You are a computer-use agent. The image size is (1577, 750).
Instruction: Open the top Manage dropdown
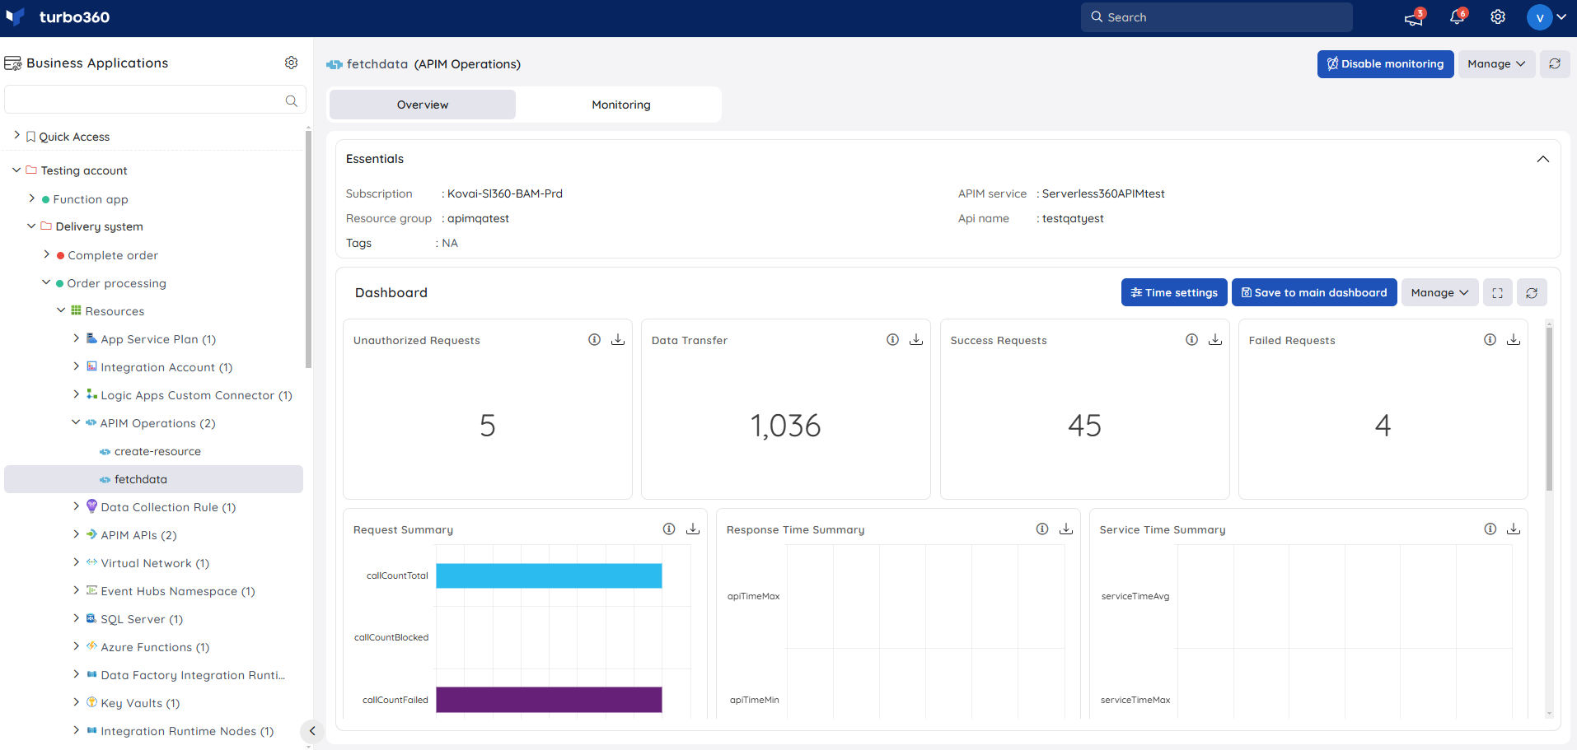click(1496, 63)
